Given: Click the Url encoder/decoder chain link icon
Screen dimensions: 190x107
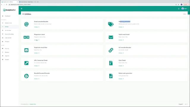Looking at the screenshot, I should (x=111, y=50).
